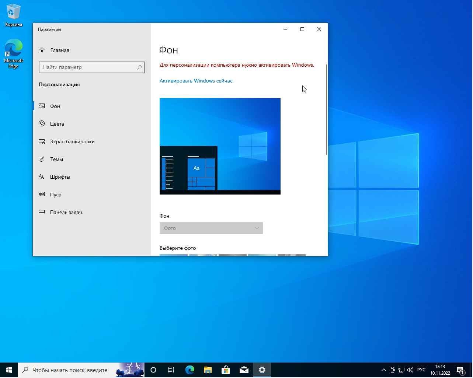Open Корзина recycle bin on desktop
The height and width of the screenshot is (378, 473).
[14, 15]
